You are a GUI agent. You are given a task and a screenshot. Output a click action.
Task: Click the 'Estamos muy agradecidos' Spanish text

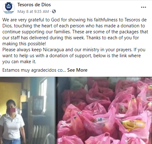point(34,70)
